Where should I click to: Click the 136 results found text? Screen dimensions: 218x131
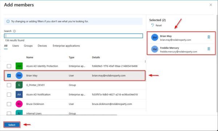[x=15, y=40]
